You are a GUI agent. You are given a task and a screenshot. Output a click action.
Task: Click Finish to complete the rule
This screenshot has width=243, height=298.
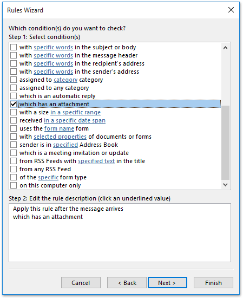pyautogui.click(x=213, y=283)
